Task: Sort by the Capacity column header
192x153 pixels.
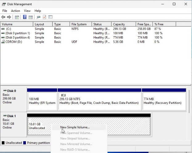Action: 124,24
